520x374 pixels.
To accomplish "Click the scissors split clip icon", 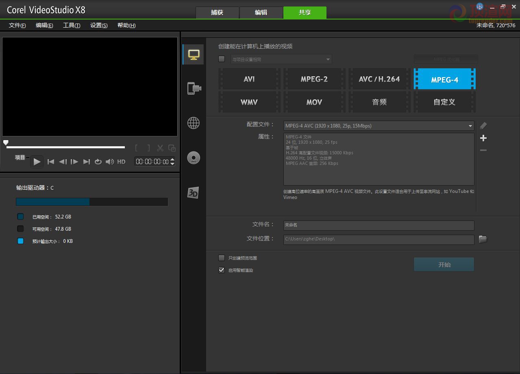I will click(160, 148).
